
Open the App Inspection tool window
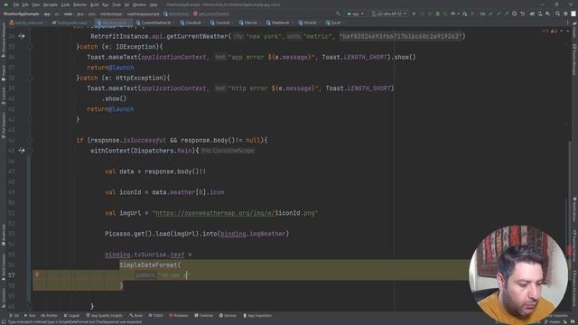257,315
